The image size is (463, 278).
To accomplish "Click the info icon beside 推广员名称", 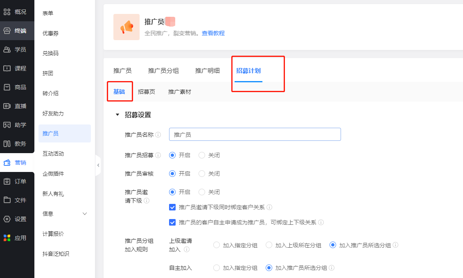I will tap(158, 135).
